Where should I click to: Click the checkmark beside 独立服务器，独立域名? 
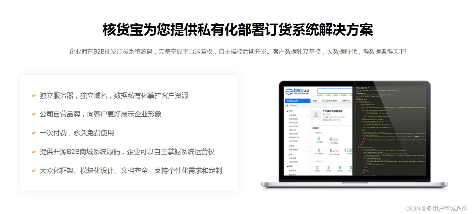coord(34,96)
